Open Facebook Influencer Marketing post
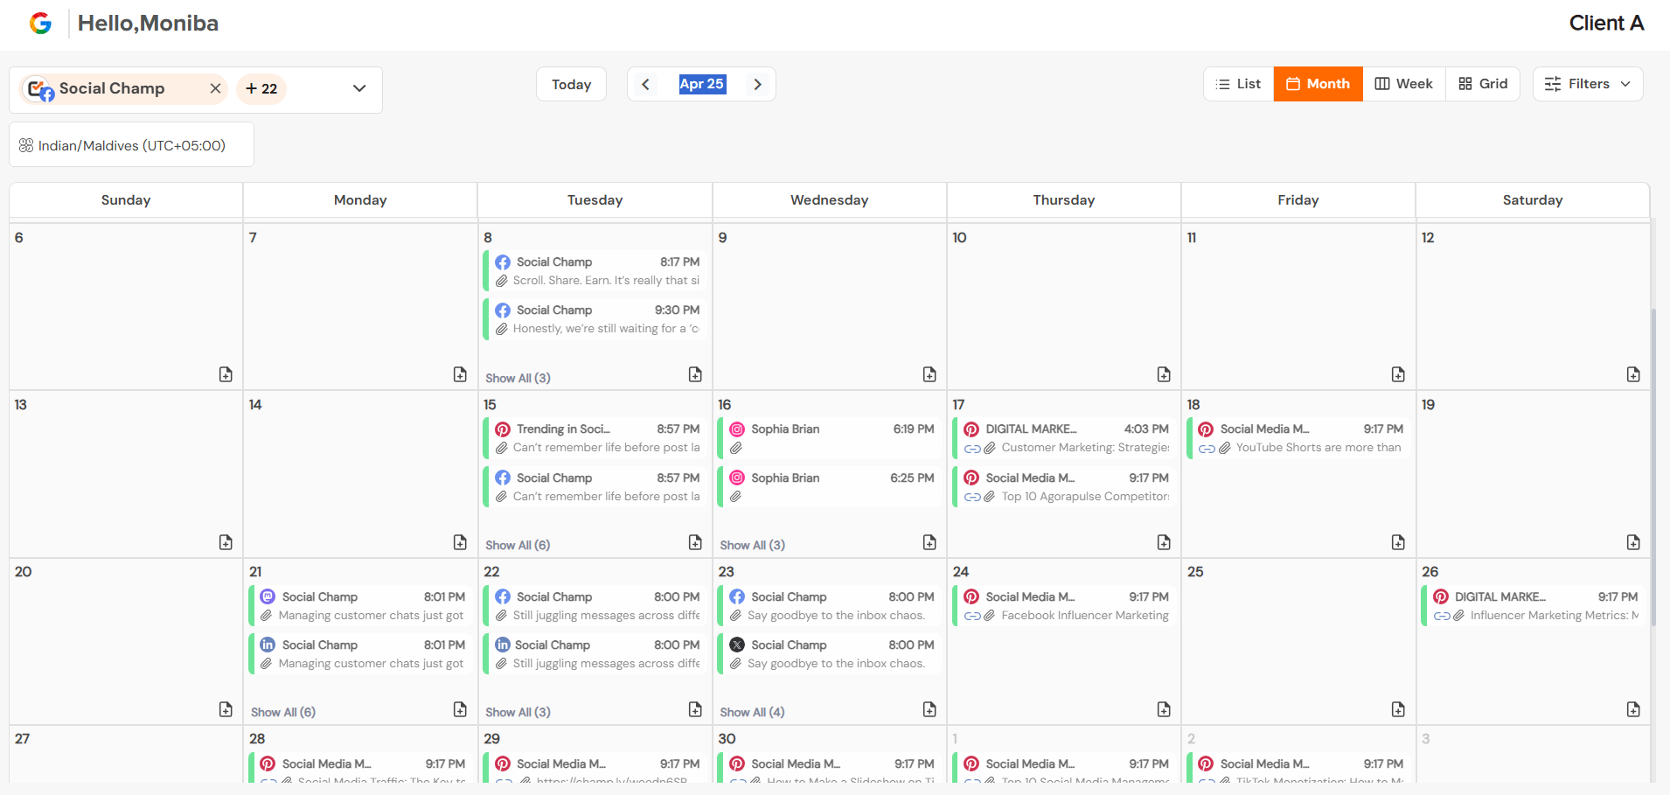 [1063, 606]
